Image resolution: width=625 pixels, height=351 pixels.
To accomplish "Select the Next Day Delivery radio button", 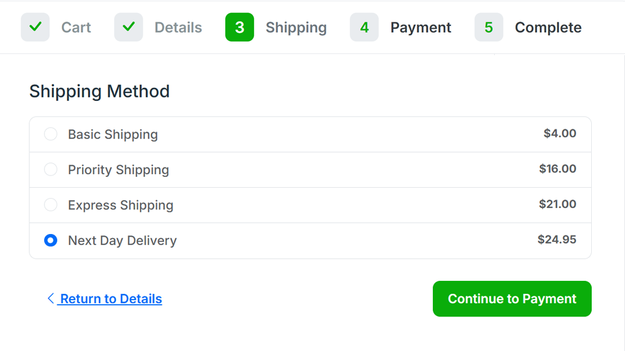I will pyautogui.click(x=51, y=240).
